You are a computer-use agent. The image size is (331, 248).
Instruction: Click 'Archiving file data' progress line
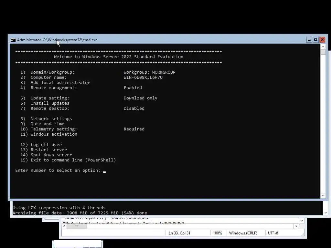point(80,213)
